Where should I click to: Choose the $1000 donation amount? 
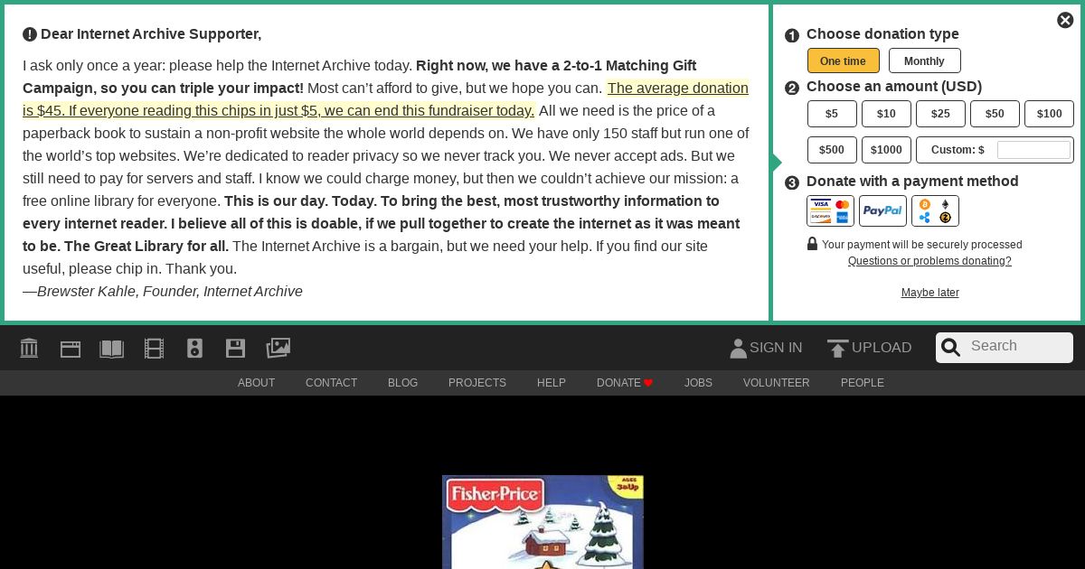coord(886,150)
